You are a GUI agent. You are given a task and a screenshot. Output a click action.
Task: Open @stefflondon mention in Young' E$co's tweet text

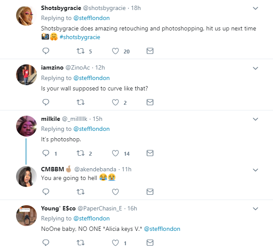tap(162, 229)
